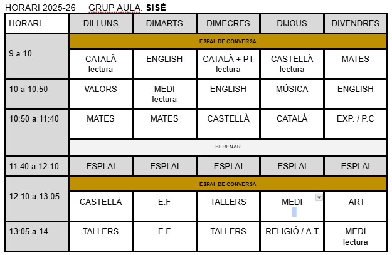The width and height of the screenshot is (392, 255).
Task: Click the CASTELLÀ lectura cell on Thursday
Action: pyautogui.click(x=292, y=64)
